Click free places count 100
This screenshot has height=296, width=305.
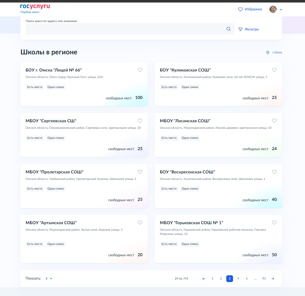pyautogui.click(x=139, y=97)
